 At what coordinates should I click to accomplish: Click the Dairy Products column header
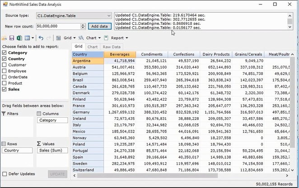216,54
